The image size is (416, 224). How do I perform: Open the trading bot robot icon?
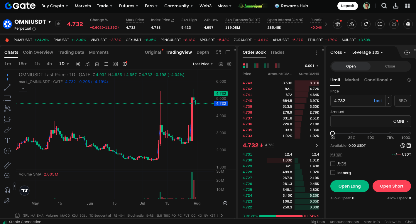coord(407,52)
